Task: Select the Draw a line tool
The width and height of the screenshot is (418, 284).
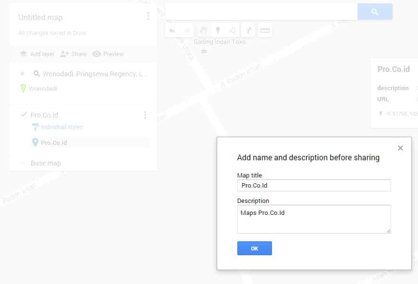Action: 233,30
